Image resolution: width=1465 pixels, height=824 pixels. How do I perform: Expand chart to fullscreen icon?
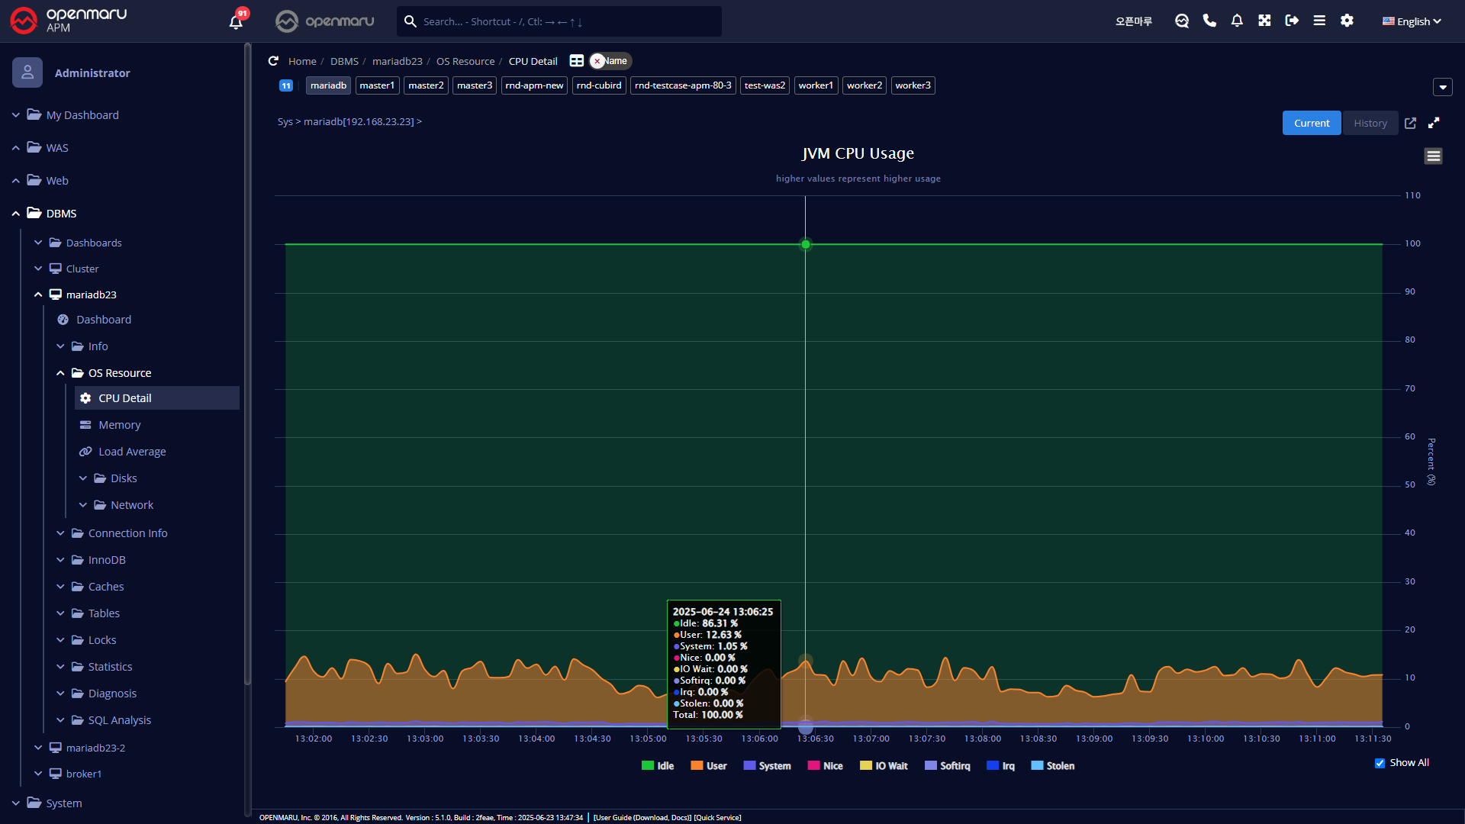(x=1434, y=123)
